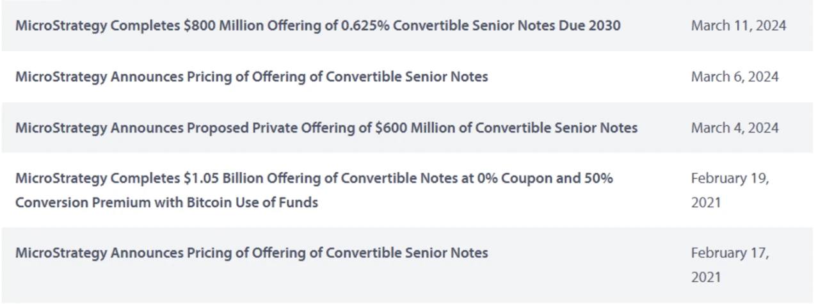Select the March 4, 2024 date
The height and width of the screenshot is (304, 818).
pos(735,127)
